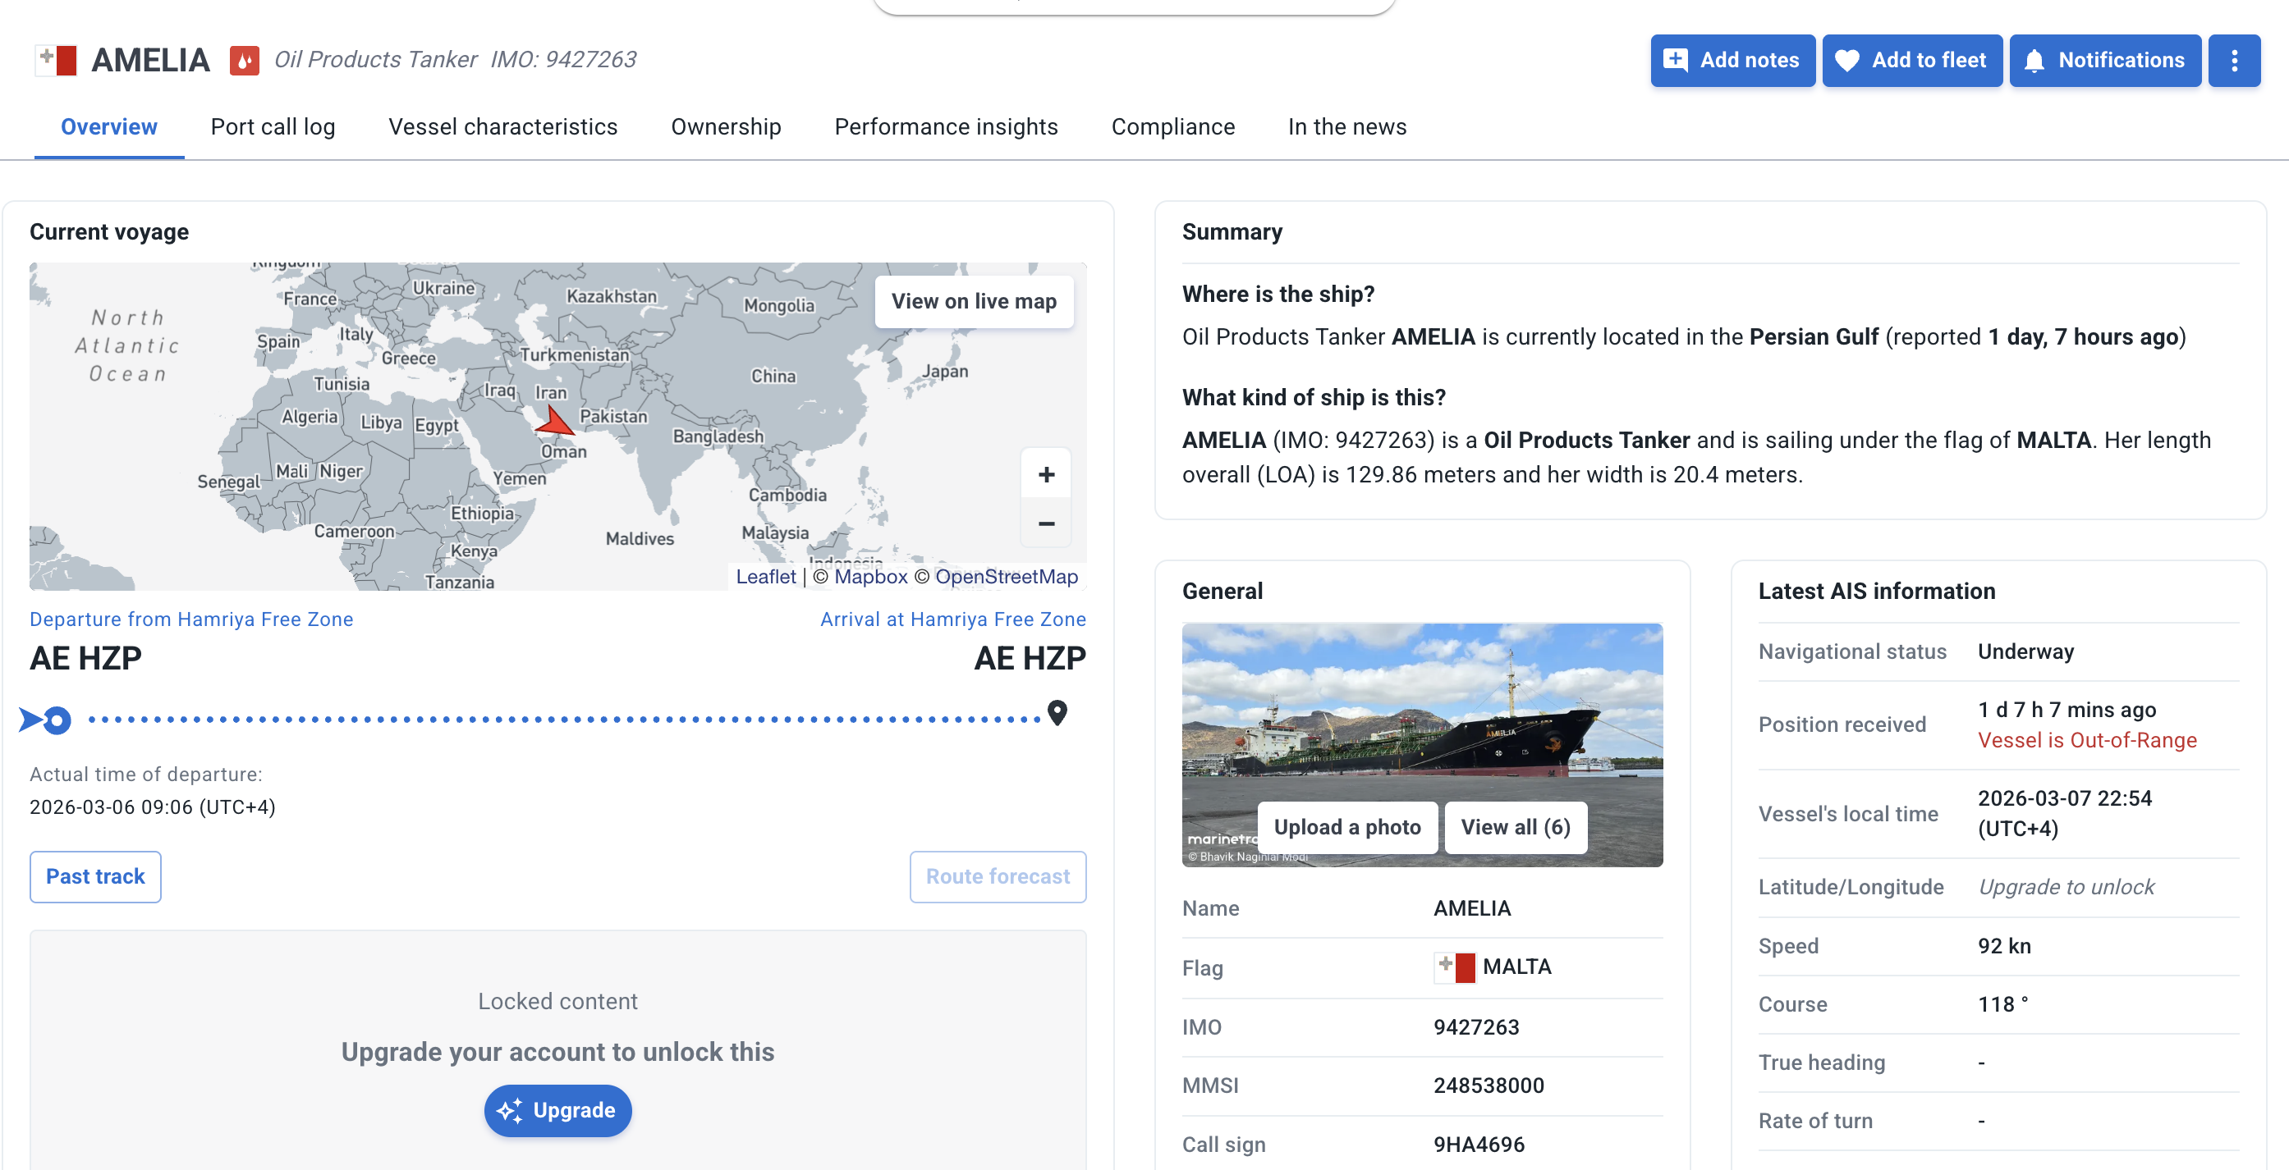
Task: Click the Malta flag icon beside AMELIA title
Action: pyautogui.click(x=56, y=61)
